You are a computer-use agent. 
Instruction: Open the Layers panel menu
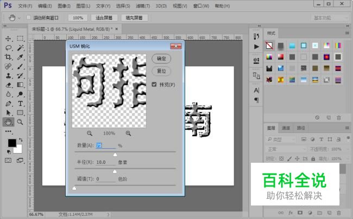347,128
